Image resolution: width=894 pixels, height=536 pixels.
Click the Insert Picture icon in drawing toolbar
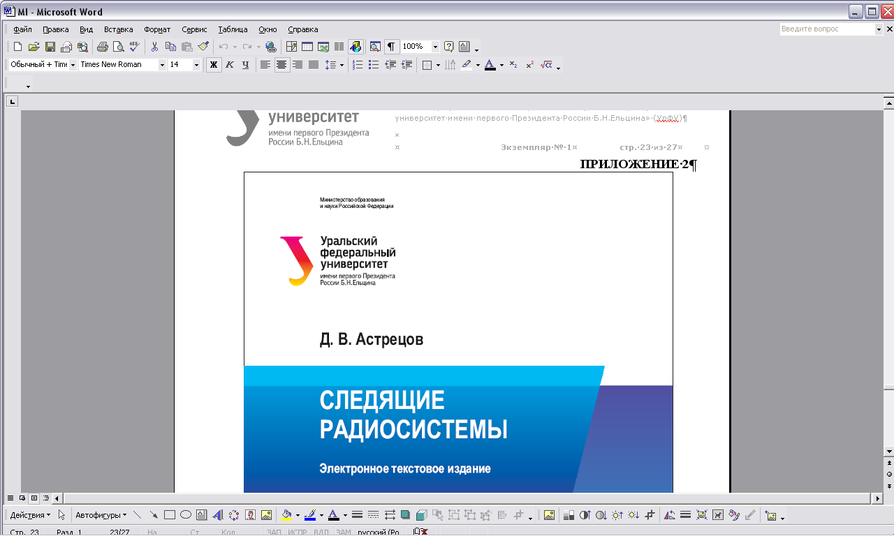(x=266, y=515)
